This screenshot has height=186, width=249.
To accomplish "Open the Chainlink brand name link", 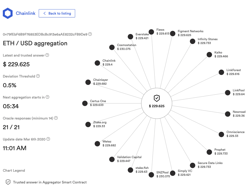I will coord(26,13).
